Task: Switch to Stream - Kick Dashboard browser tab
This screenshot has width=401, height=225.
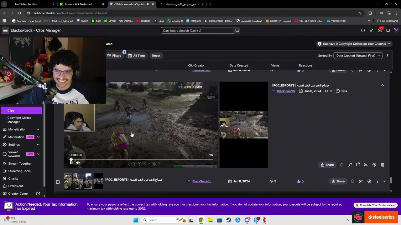Action: click(x=81, y=4)
